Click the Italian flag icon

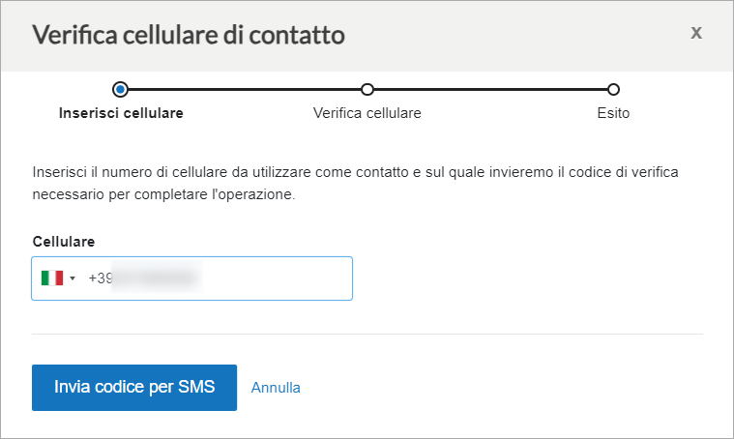click(x=52, y=278)
